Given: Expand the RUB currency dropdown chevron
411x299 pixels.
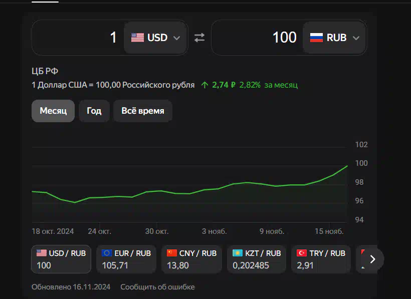Looking at the screenshot, I should [x=356, y=38].
